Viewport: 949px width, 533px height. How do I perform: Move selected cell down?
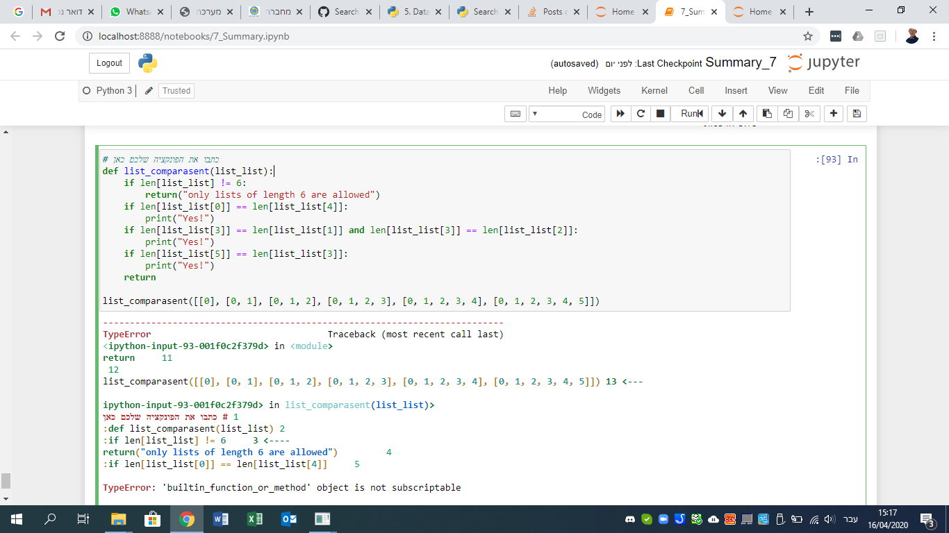click(722, 114)
